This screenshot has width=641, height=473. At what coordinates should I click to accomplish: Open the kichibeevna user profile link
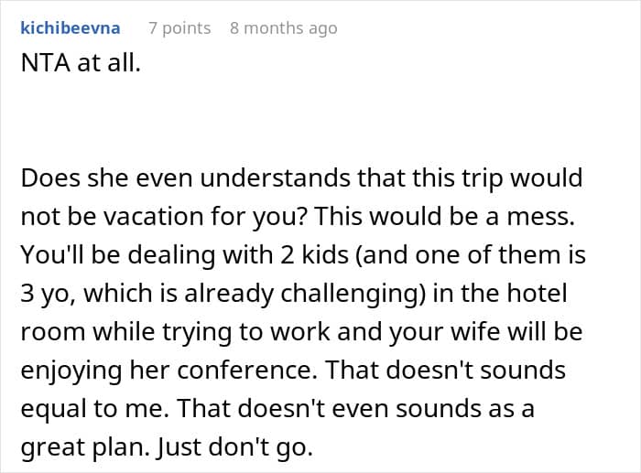[71, 28]
